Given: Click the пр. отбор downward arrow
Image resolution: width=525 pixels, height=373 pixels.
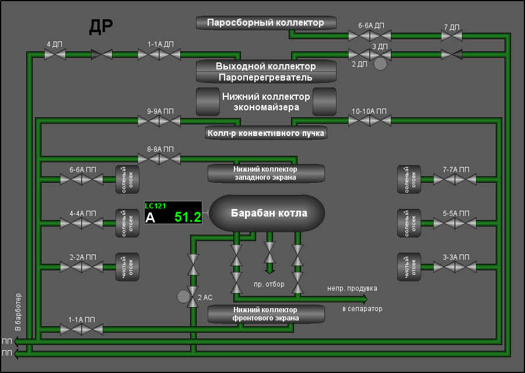Looking at the screenshot, I should (x=269, y=269).
